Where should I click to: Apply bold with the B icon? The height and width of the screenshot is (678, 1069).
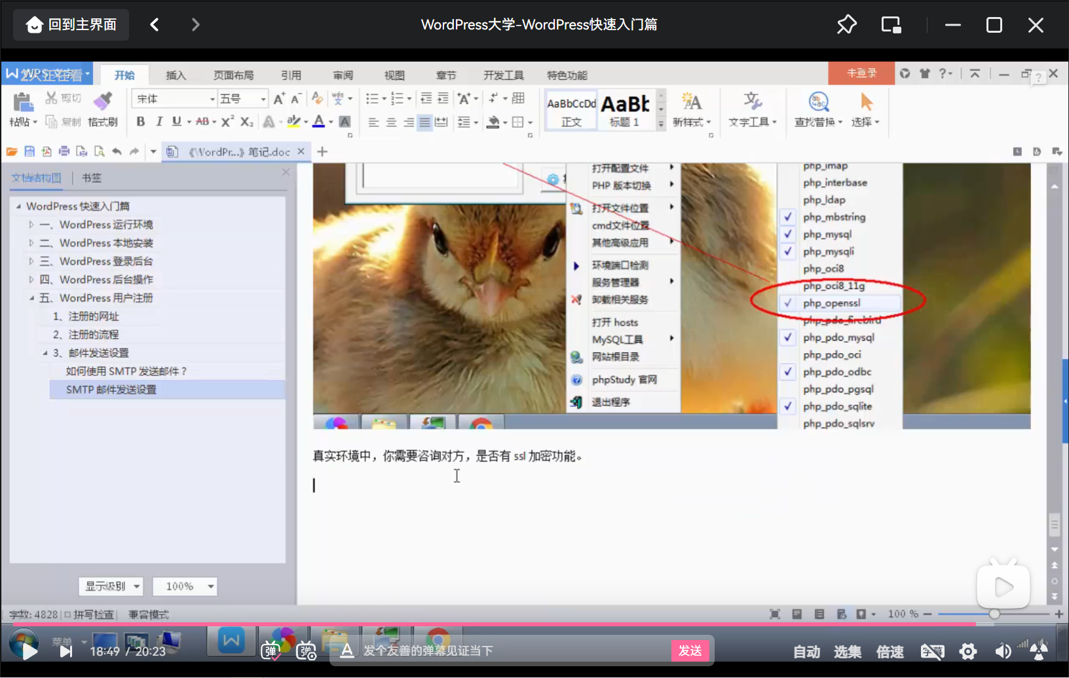140,121
